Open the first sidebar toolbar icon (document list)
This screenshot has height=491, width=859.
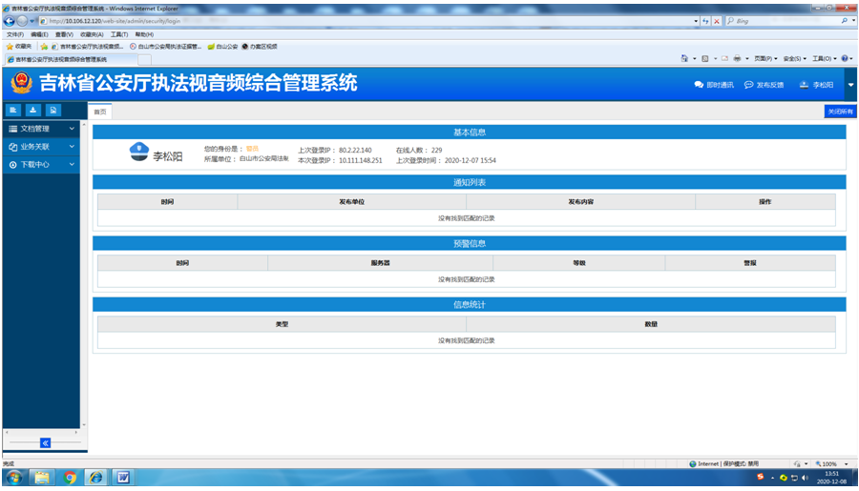point(13,110)
